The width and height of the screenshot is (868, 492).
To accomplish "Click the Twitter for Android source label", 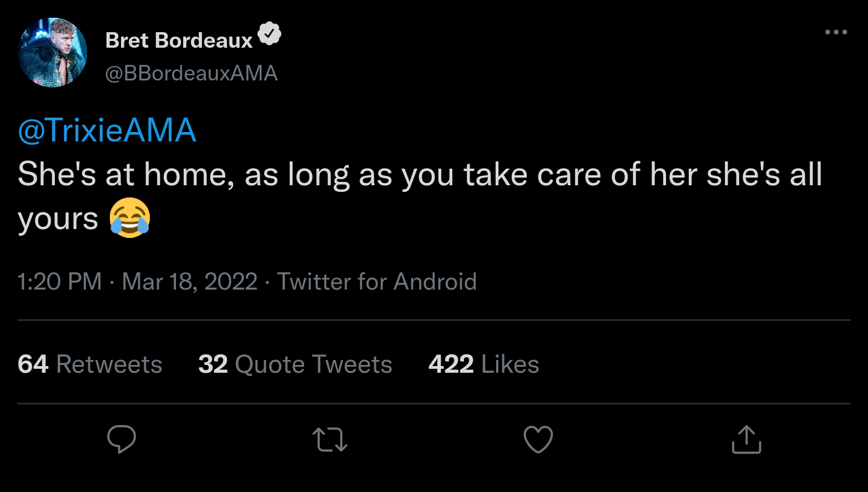I will (x=377, y=282).
